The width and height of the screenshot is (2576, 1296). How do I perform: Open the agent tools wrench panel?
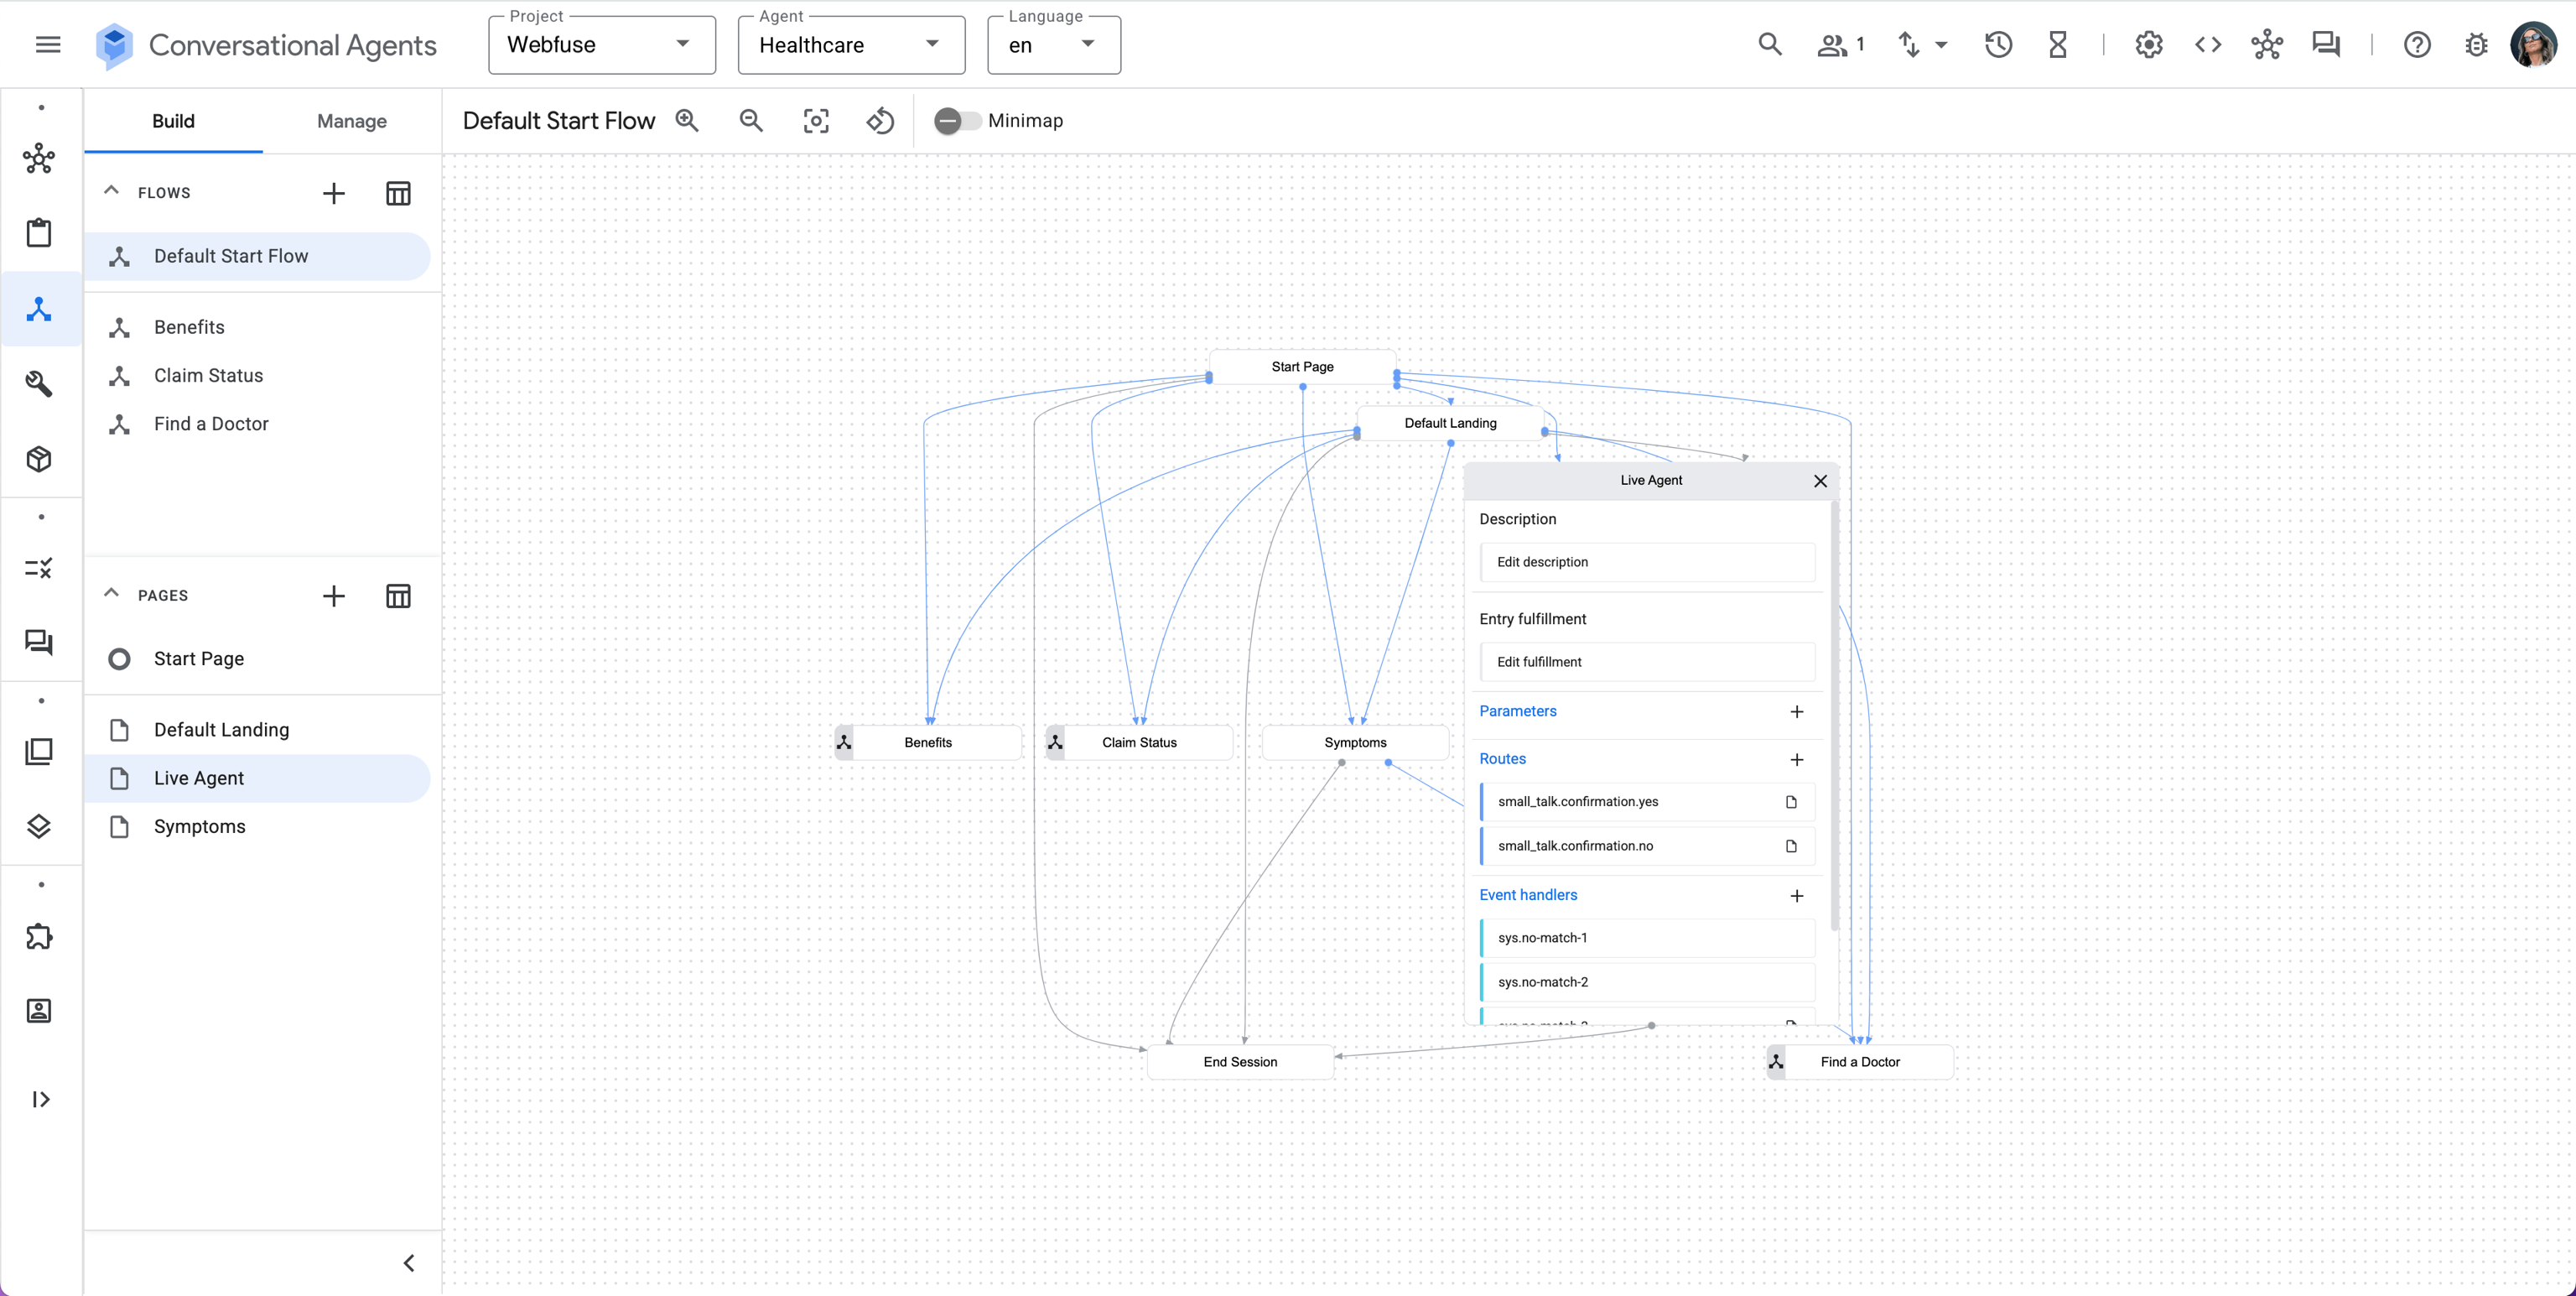point(39,384)
